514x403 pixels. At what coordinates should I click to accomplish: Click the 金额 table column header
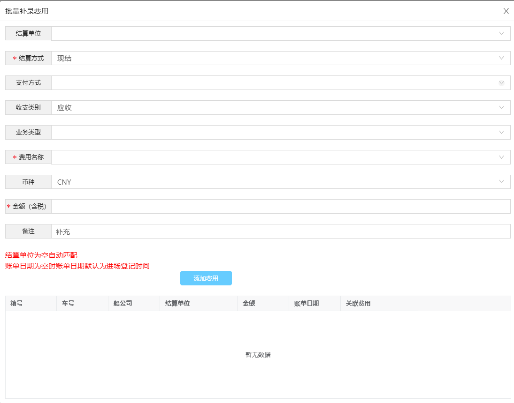(x=249, y=304)
